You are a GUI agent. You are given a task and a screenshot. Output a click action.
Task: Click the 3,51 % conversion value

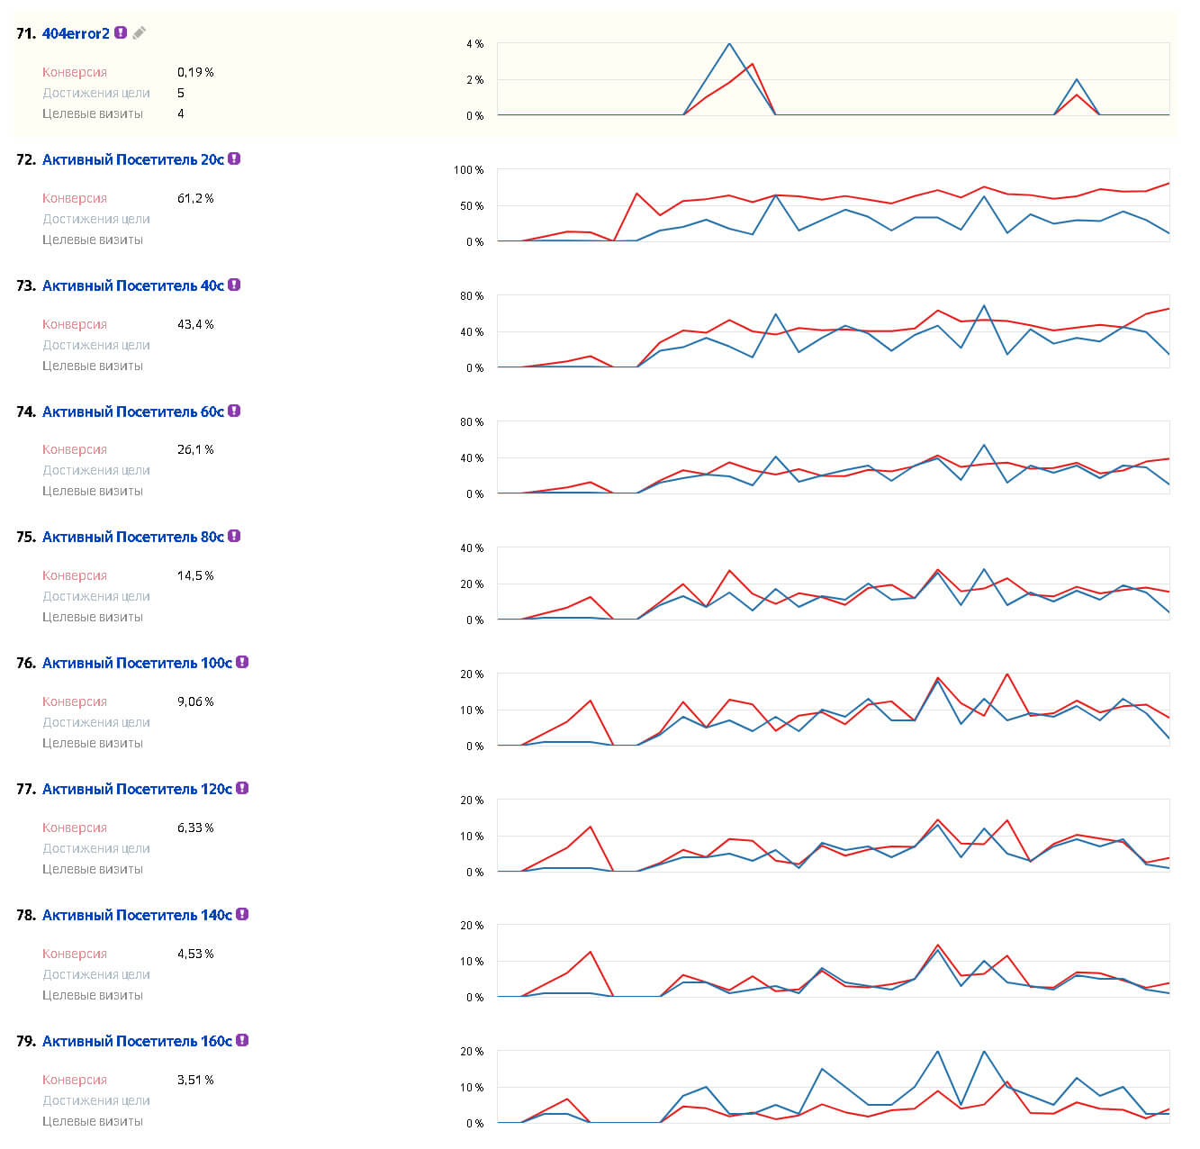pyautogui.click(x=195, y=1080)
